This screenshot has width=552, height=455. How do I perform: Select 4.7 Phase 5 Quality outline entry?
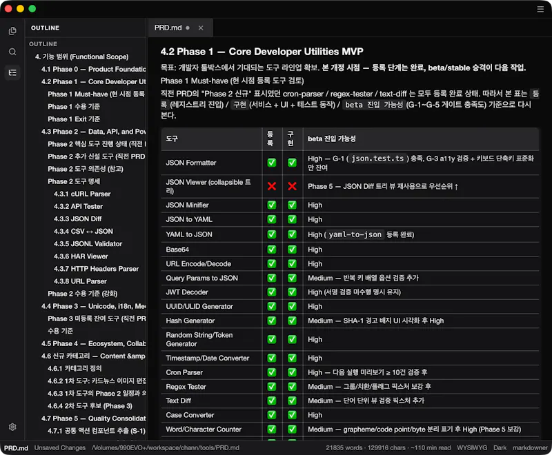[x=93, y=418]
